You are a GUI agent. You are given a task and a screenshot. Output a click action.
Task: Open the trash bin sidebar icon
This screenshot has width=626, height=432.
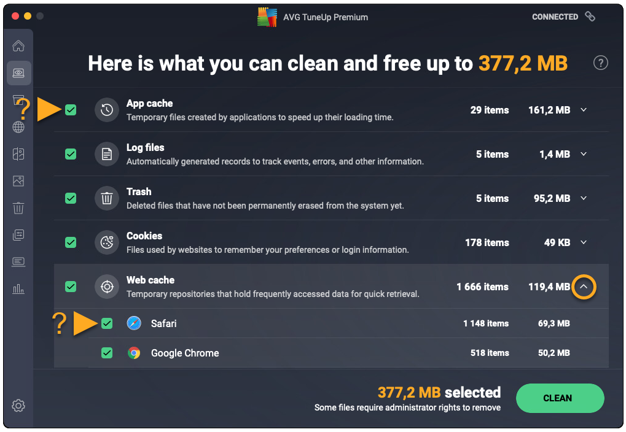coord(18,208)
